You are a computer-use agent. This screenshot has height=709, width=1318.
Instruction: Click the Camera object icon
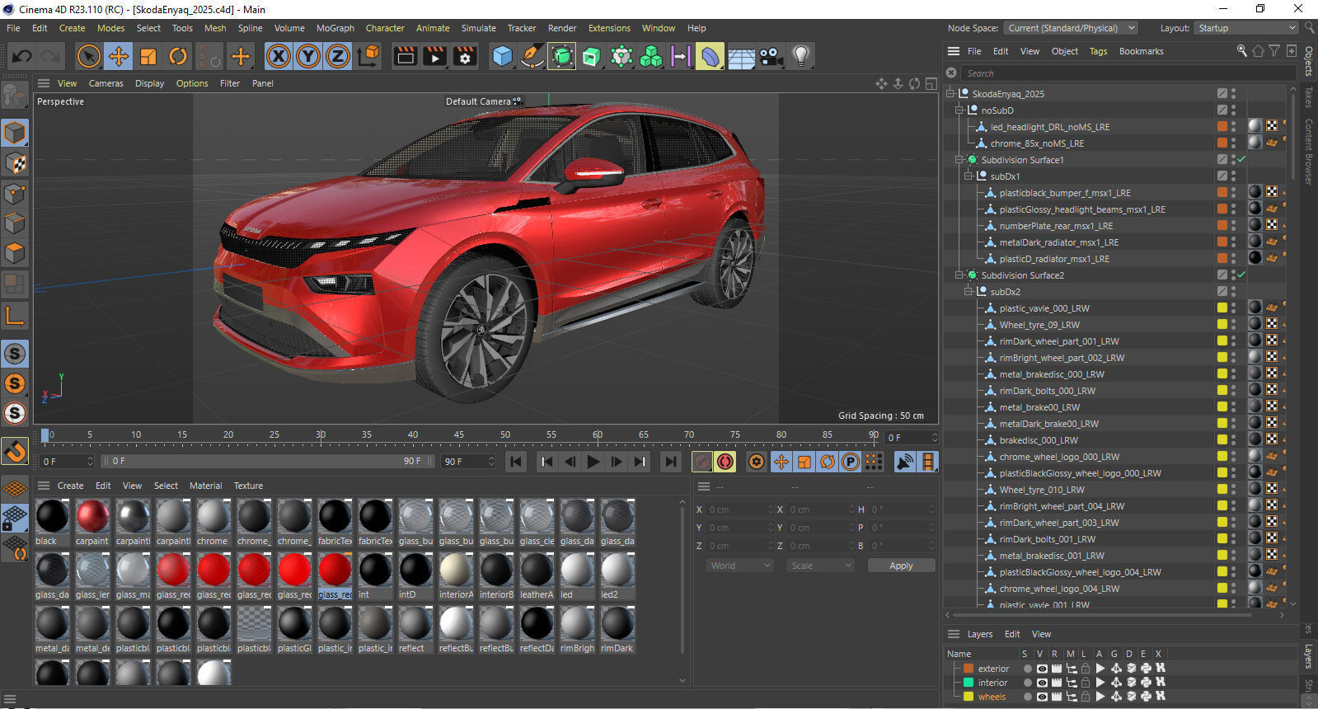pyautogui.click(x=771, y=56)
